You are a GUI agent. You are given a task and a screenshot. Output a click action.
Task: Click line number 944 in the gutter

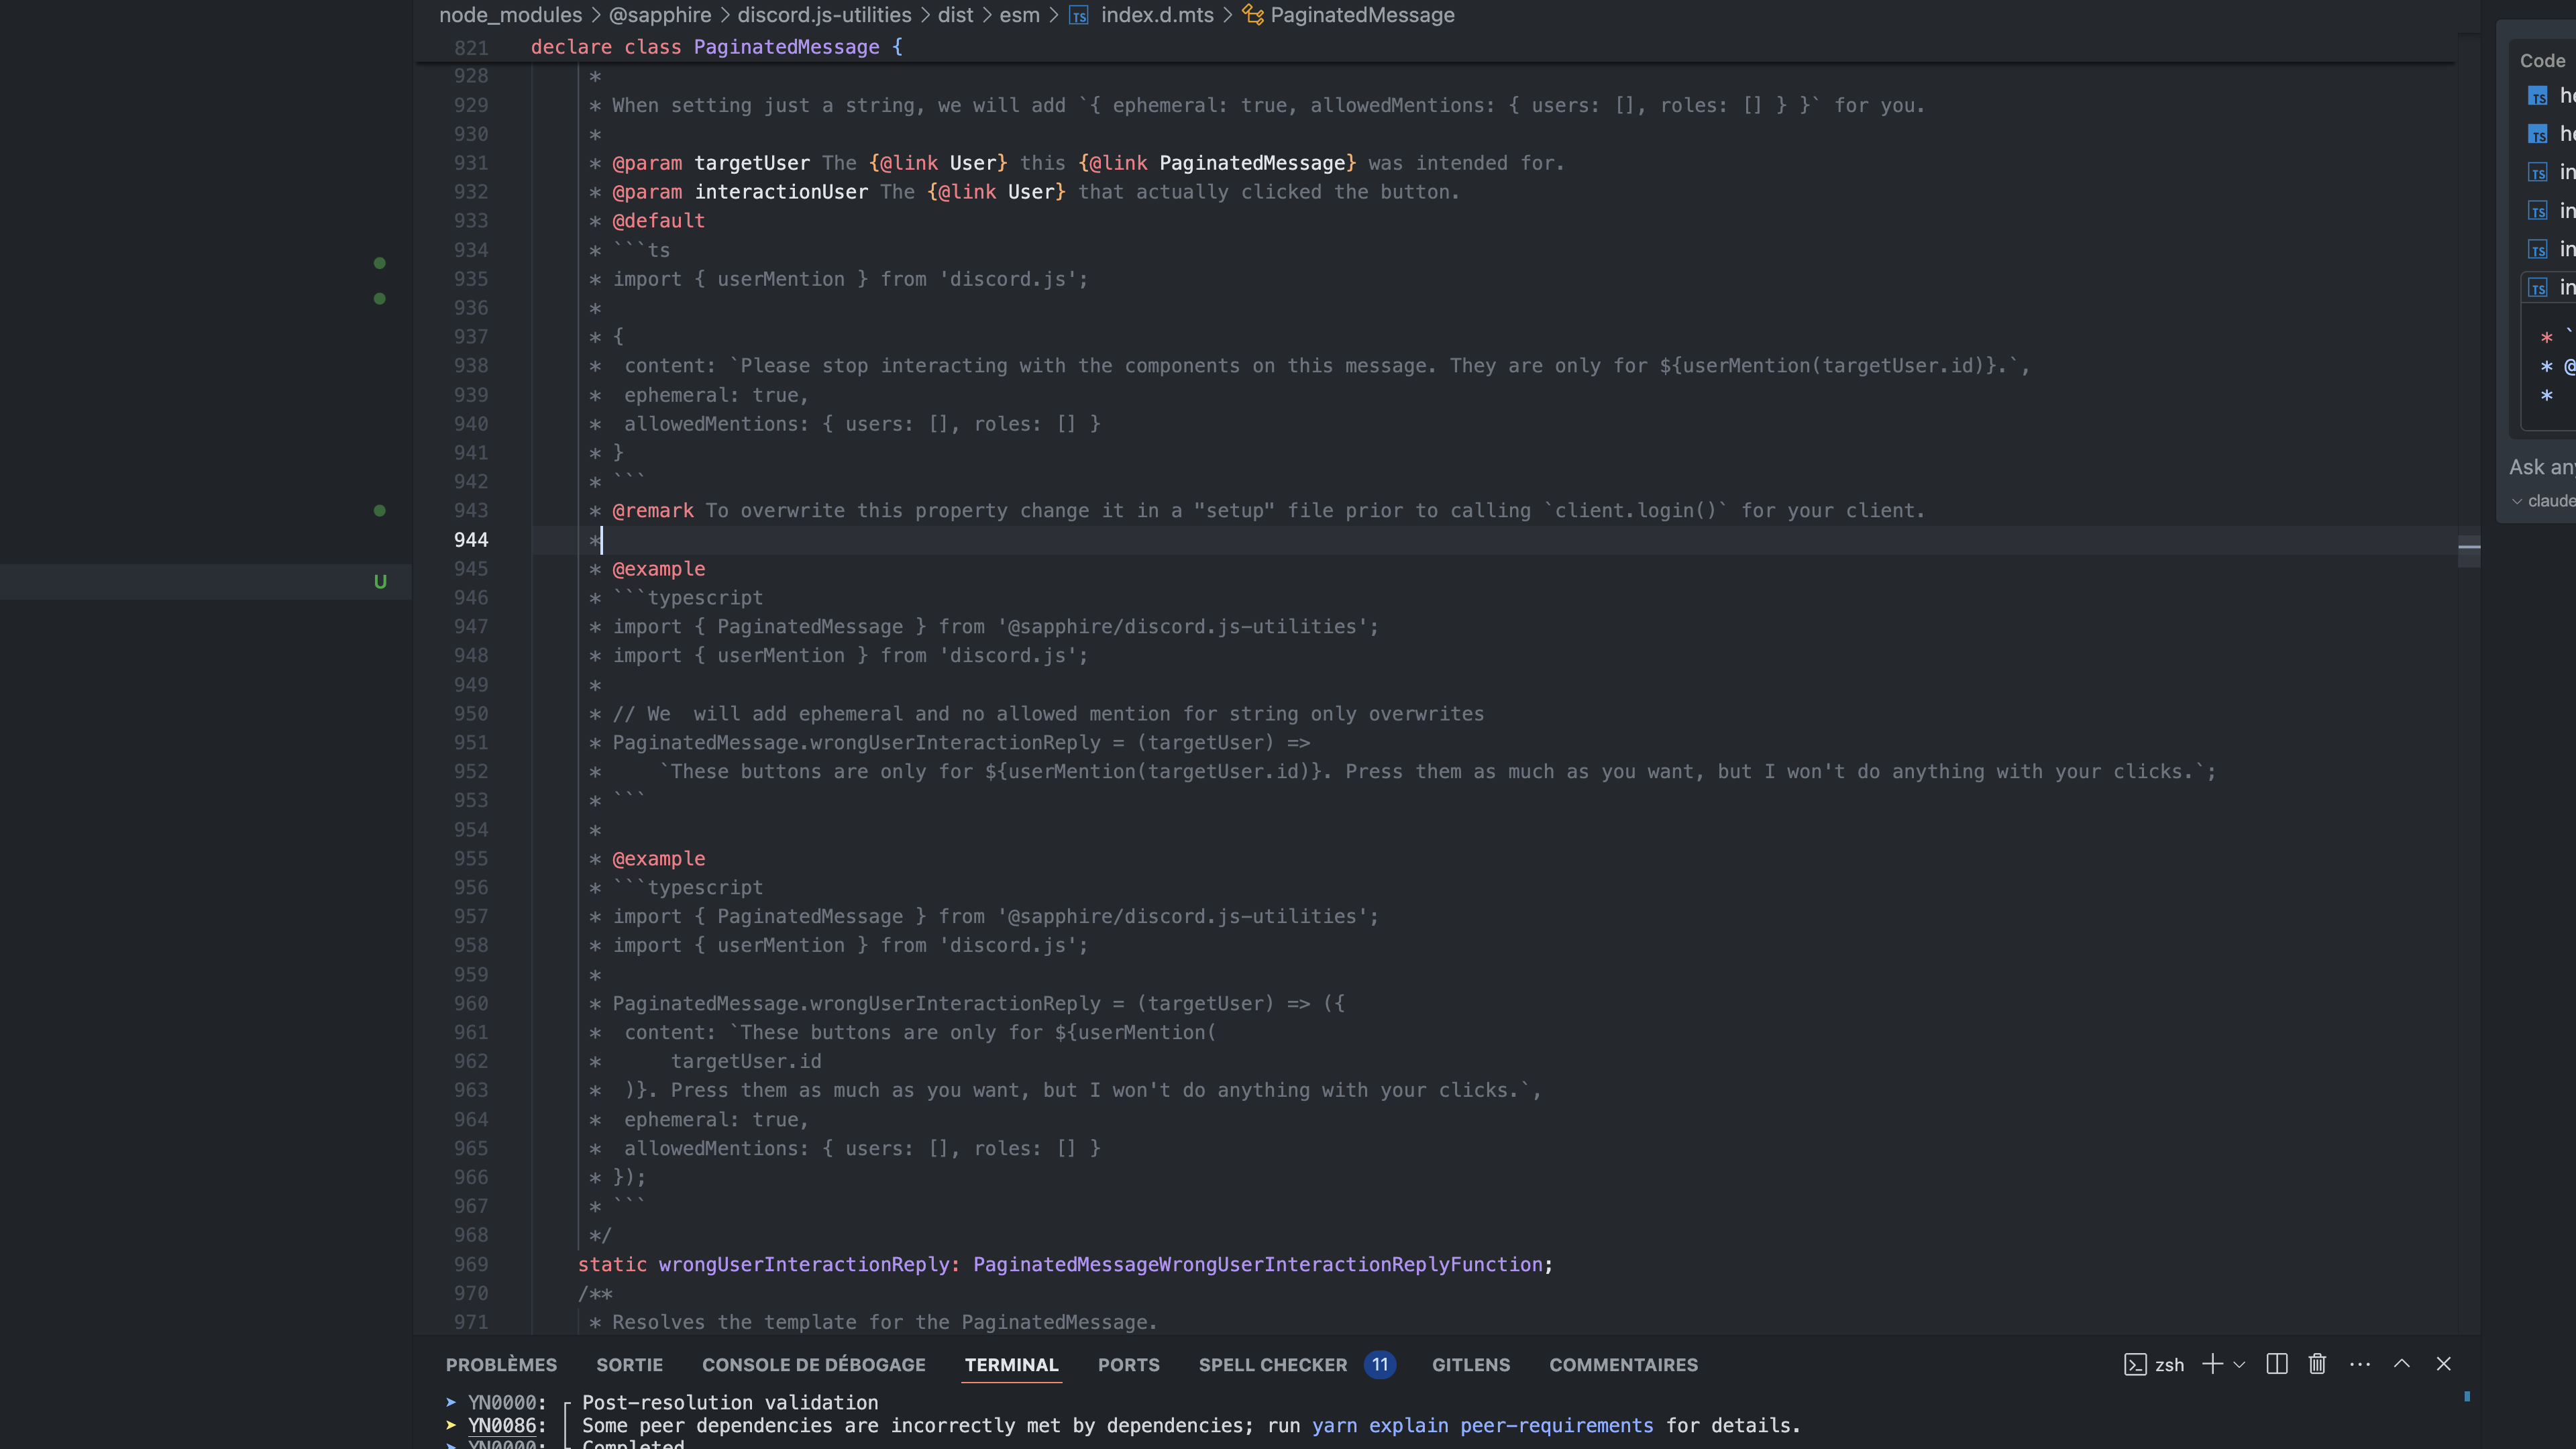[471, 540]
